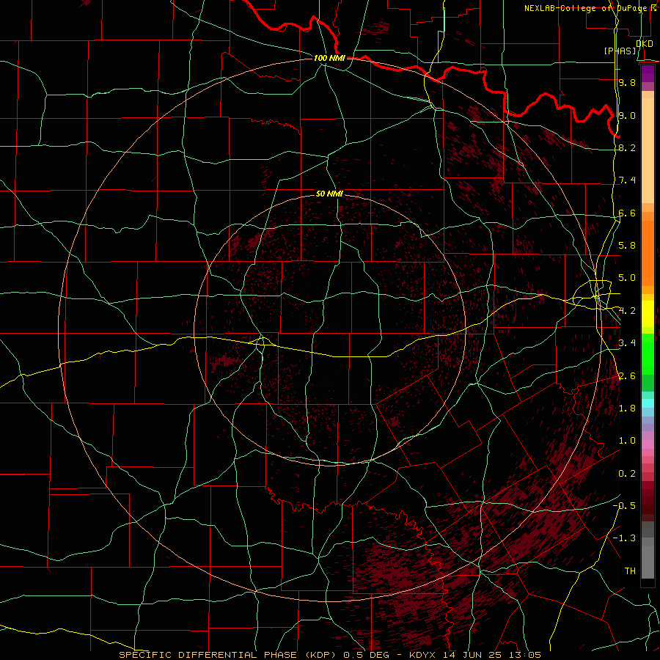Pick the purple band atop the color scale
Viewport: 660px width, 660px height.
tap(648, 74)
